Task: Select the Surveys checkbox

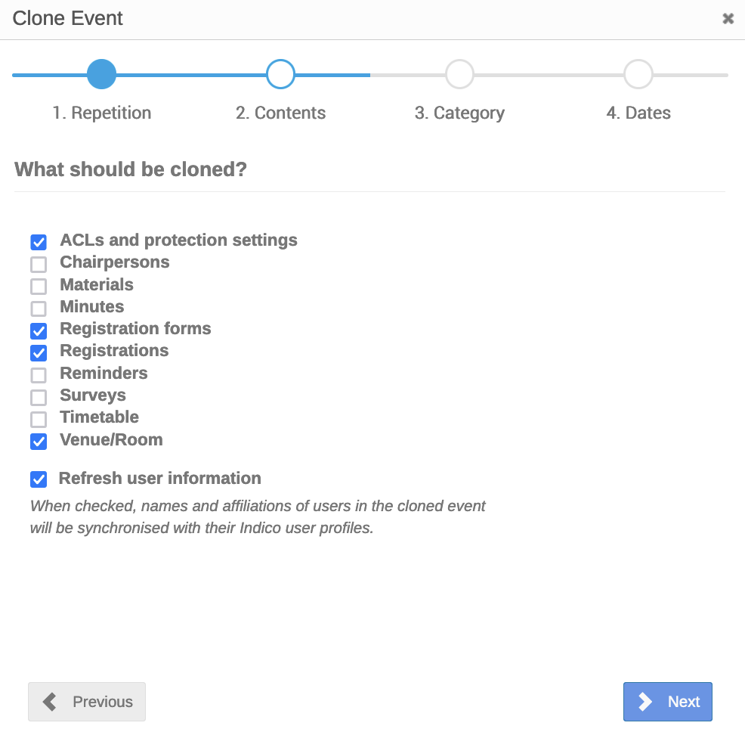Action: coord(39,397)
